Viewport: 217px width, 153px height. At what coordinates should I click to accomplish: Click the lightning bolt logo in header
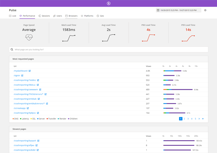click(108, 3)
